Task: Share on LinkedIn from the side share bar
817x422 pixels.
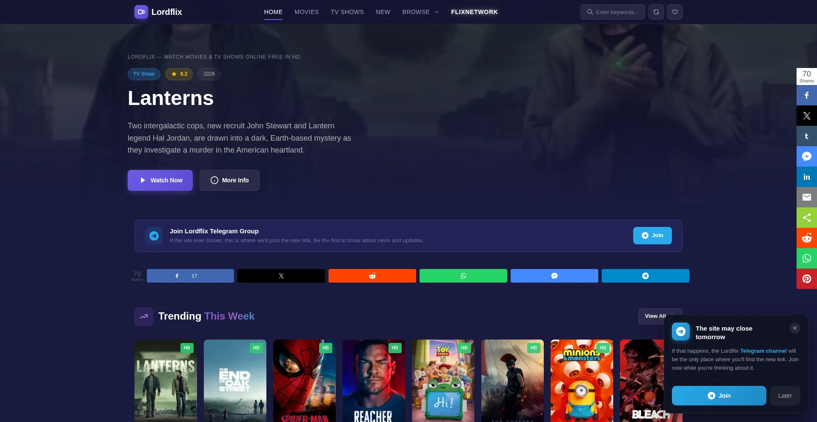Action: pos(807,177)
